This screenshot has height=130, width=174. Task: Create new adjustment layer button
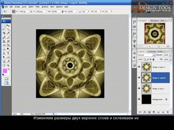coord(154,112)
